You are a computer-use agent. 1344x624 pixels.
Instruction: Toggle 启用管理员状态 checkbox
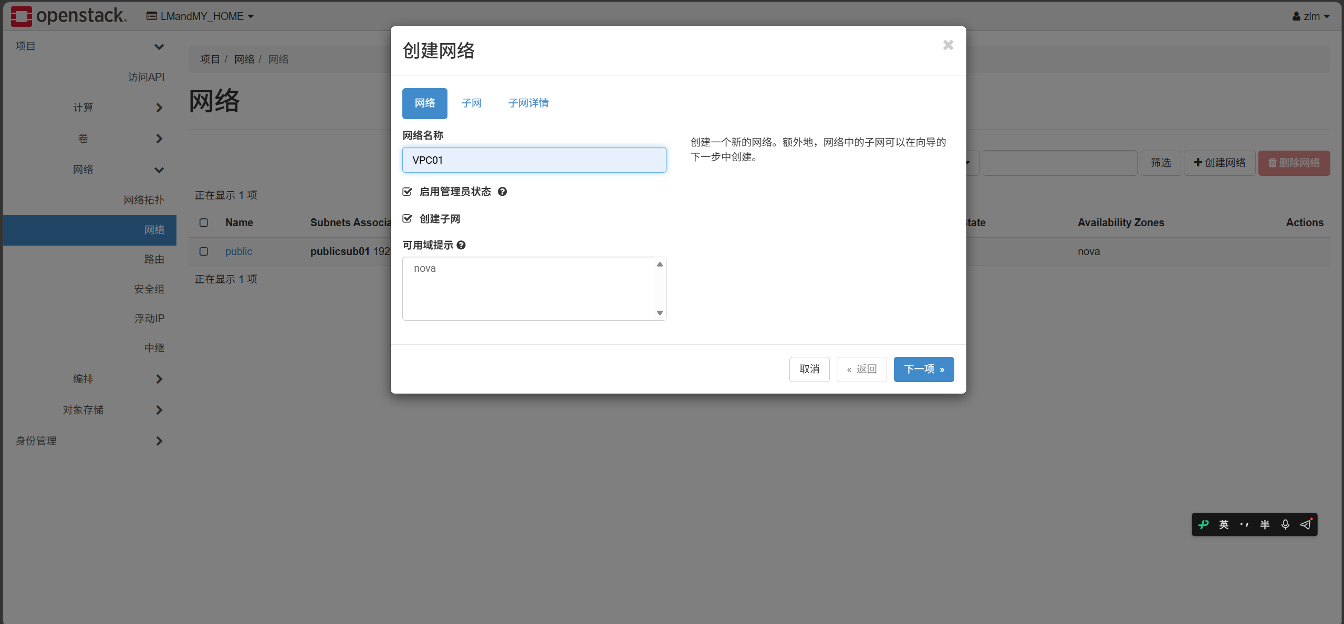[407, 192]
